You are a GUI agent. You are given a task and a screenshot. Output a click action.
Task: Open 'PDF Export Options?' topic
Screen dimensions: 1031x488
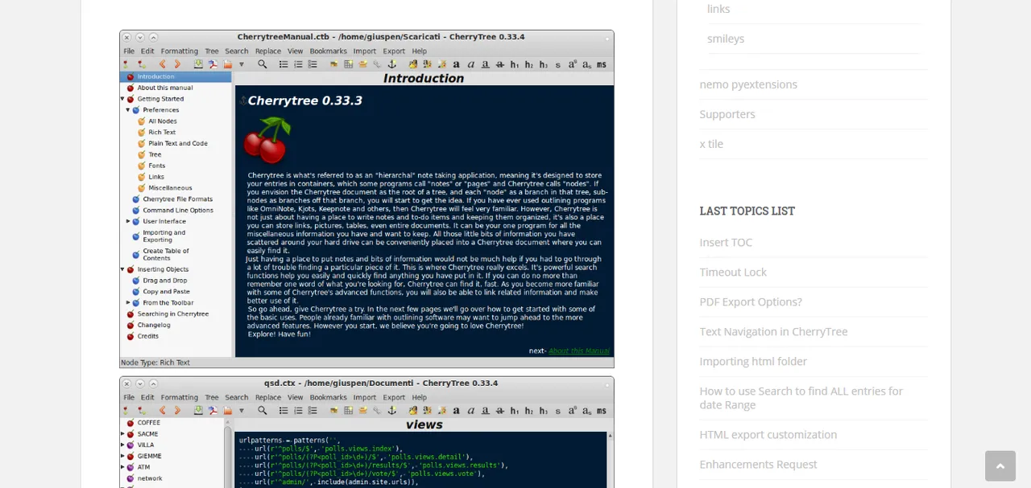click(x=751, y=301)
